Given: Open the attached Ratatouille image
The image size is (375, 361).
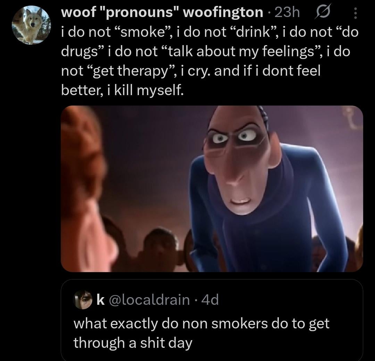Looking at the screenshot, I should tap(212, 188).
